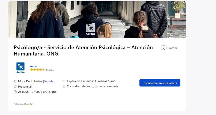Open the Teruel province link
The width and height of the screenshot is (216, 115).
tap(48, 81)
